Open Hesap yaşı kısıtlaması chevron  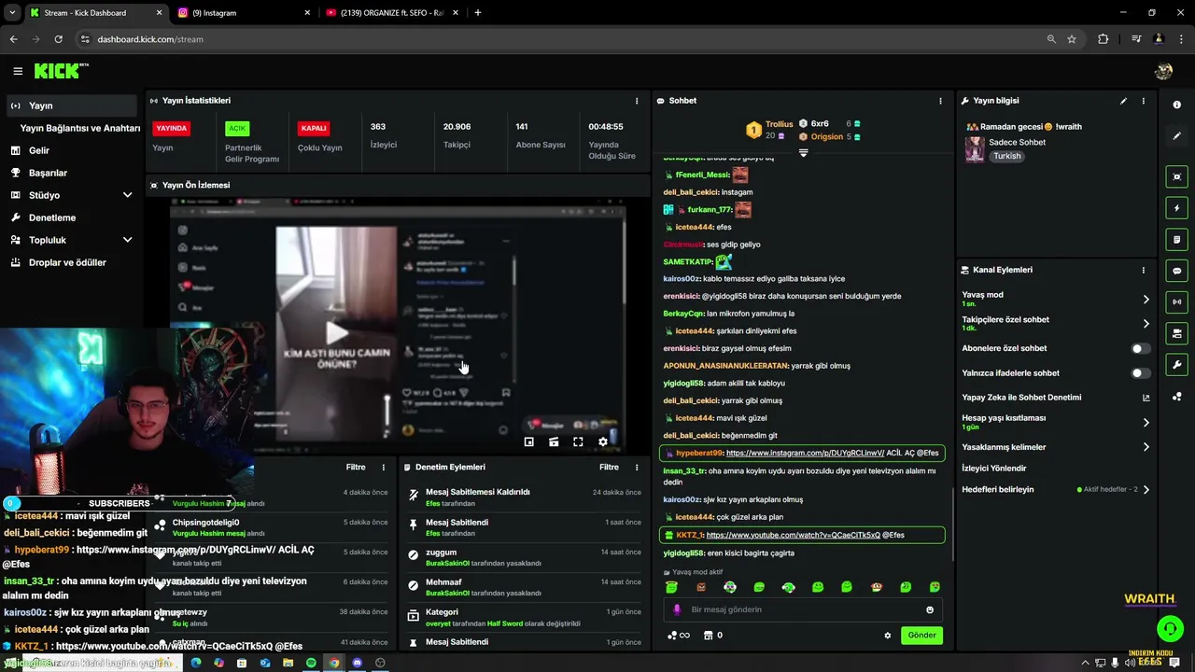click(1146, 423)
